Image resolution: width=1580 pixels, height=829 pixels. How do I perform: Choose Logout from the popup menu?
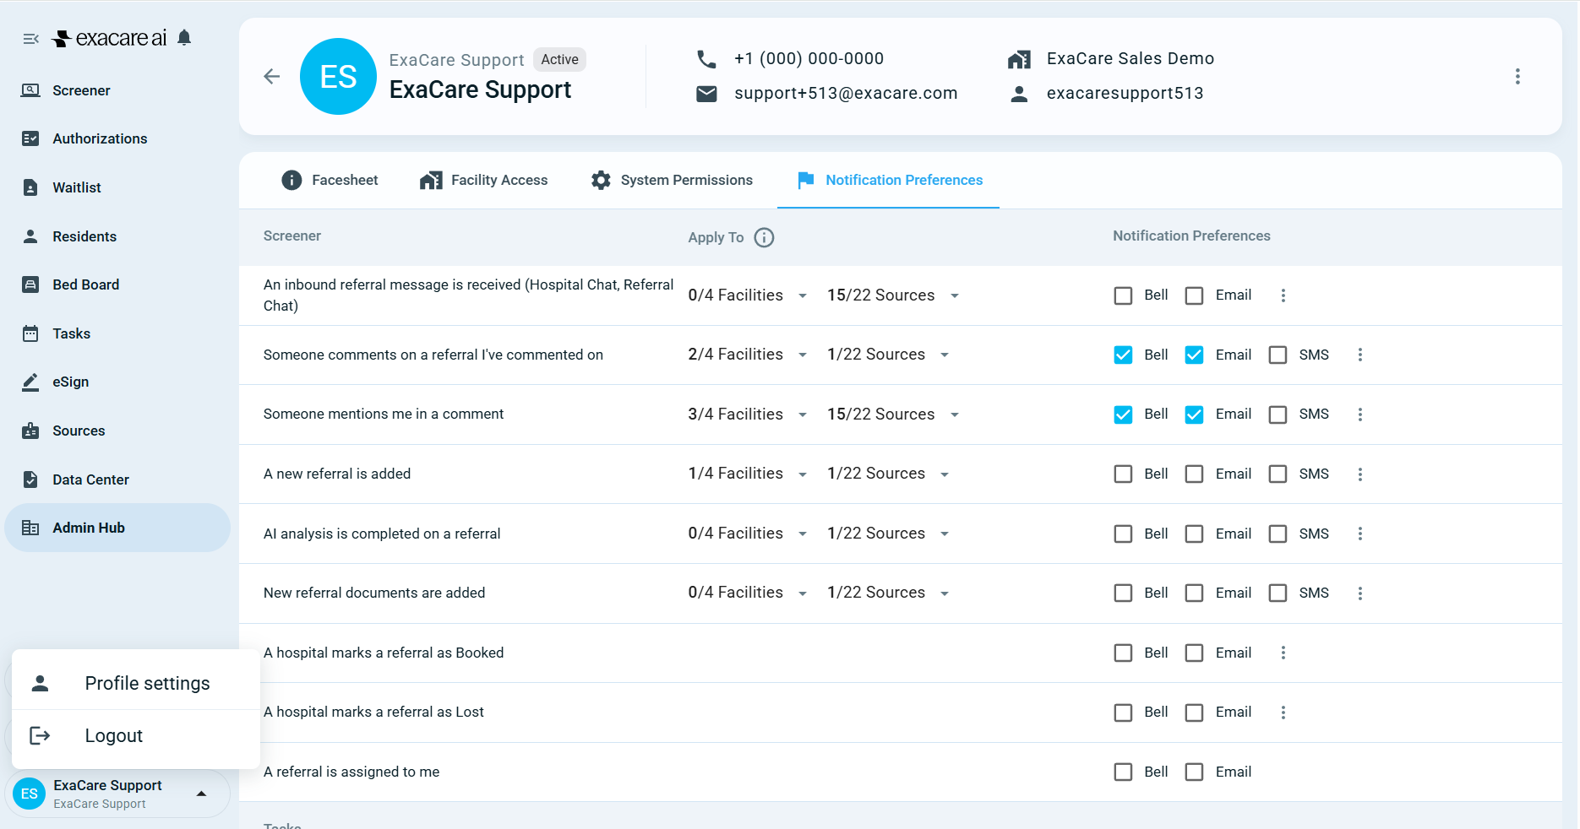click(136, 735)
